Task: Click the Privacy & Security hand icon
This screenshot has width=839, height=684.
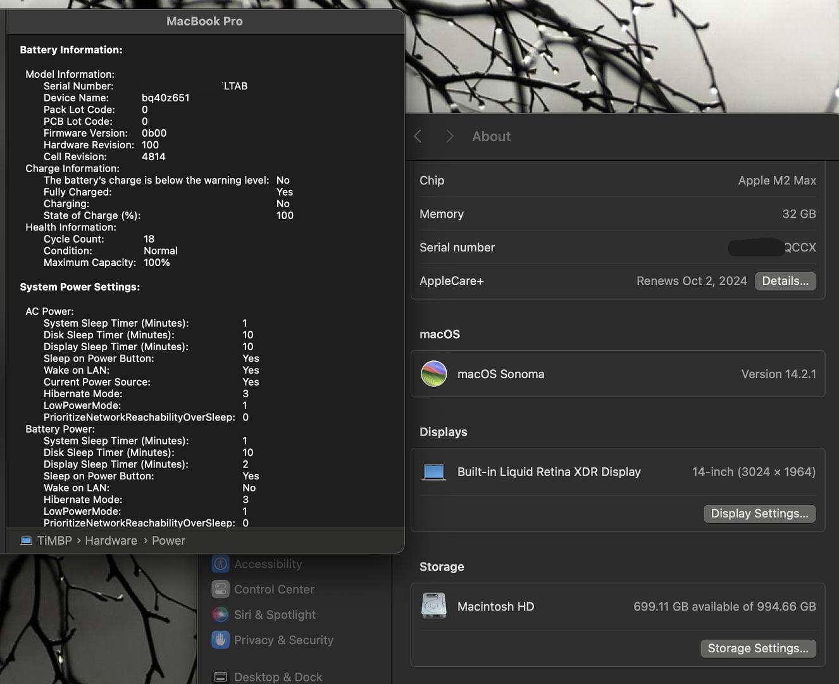Action: (x=220, y=640)
